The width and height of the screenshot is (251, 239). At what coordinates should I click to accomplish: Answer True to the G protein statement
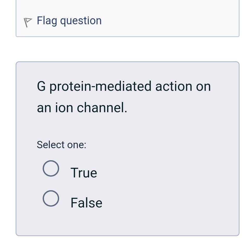click(51, 168)
